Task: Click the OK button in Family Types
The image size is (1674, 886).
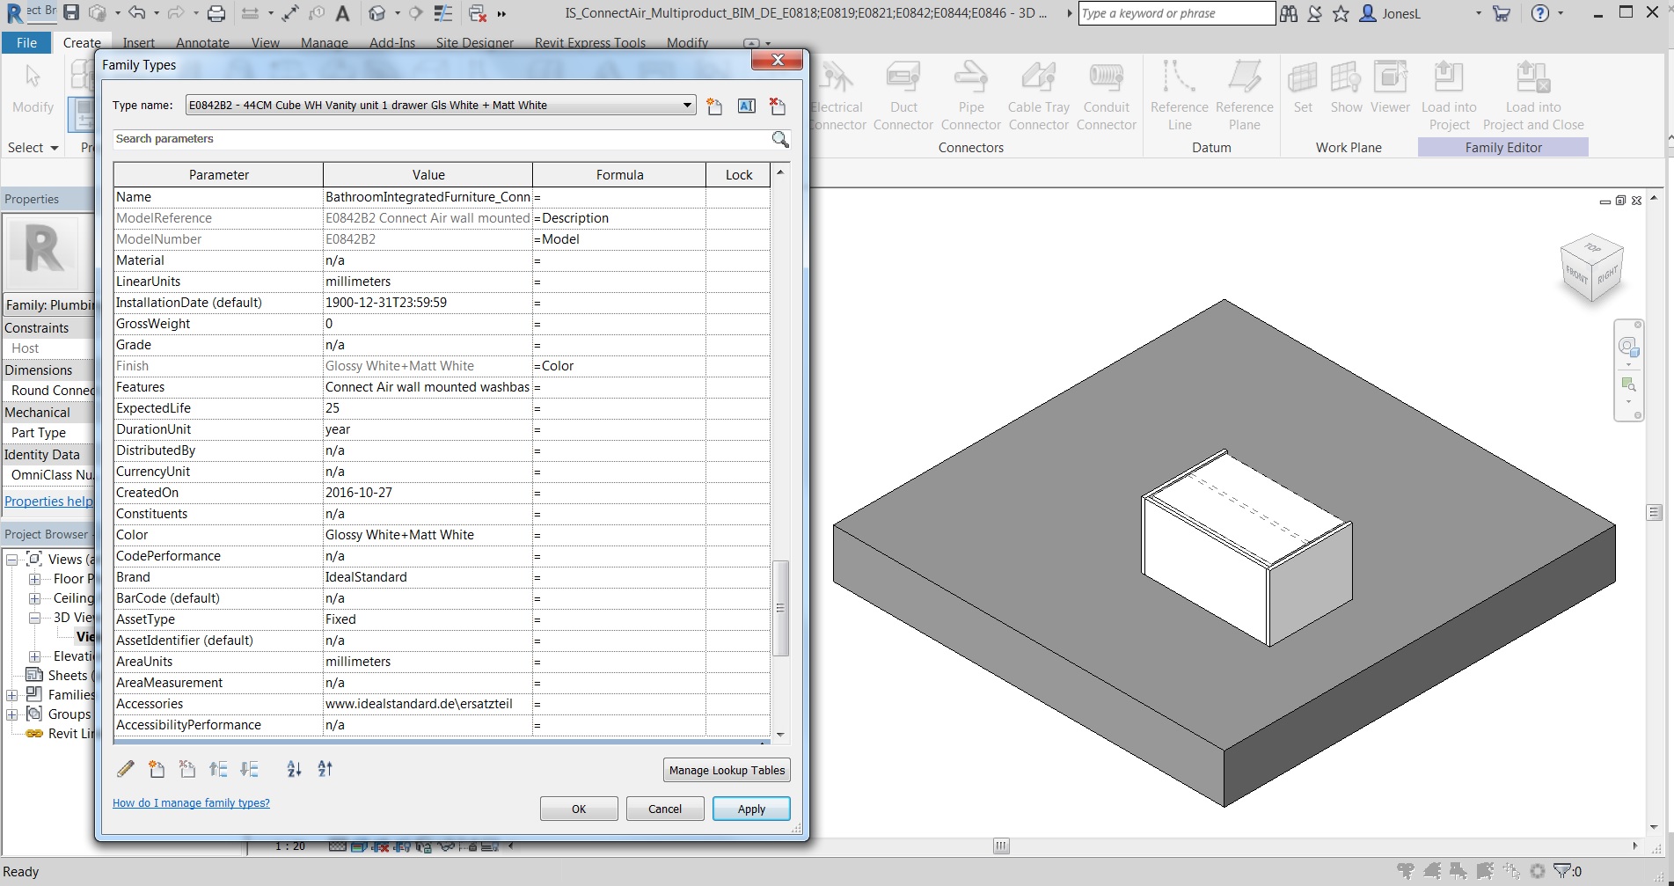Action: (x=579, y=809)
